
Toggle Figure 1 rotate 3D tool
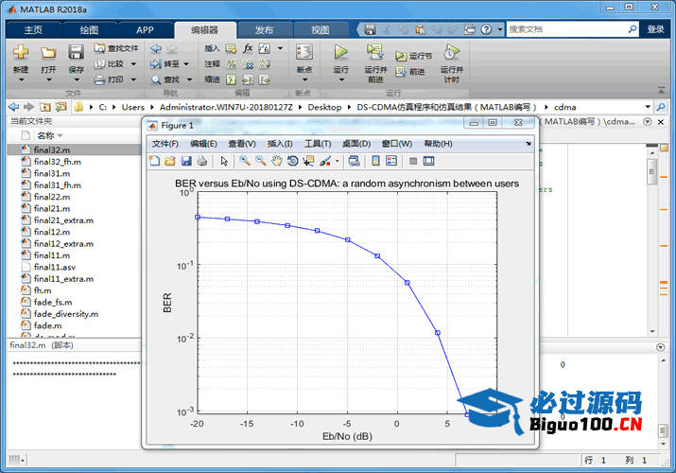[292, 161]
